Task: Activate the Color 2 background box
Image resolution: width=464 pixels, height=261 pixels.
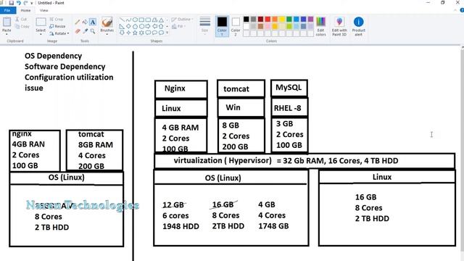Action: [x=236, y=26]
